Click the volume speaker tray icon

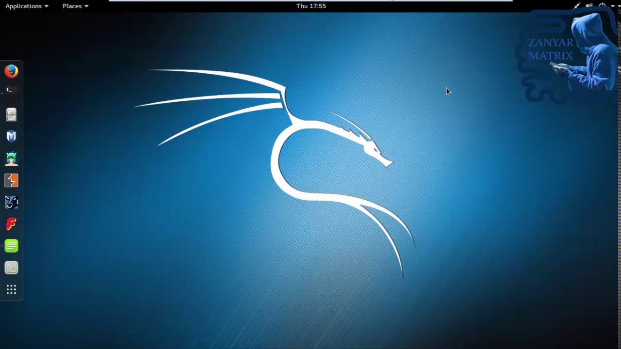589,6
